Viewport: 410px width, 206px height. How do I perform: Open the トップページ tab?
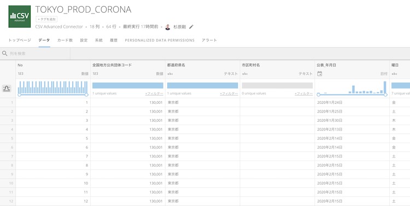pyautogui.click(x=20, y=40)
